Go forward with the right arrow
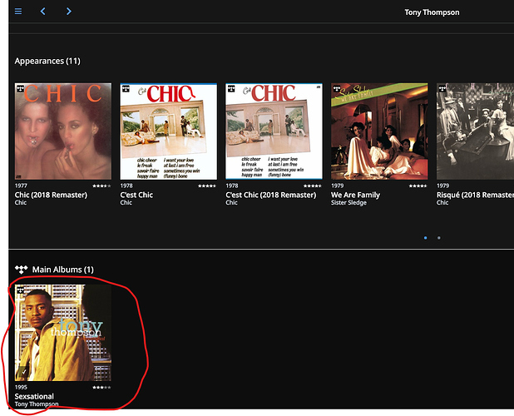Viewport: 514px width, 416px height. coord(68,12)
